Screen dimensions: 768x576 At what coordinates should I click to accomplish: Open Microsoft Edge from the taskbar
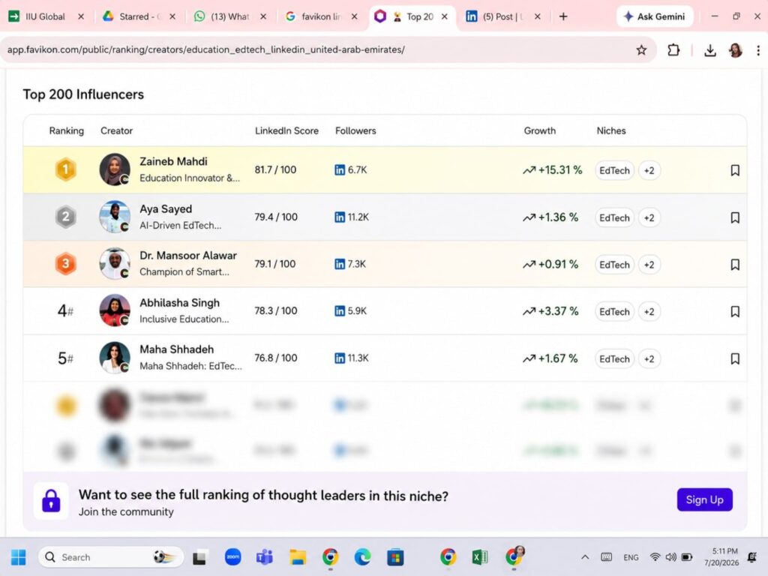(x=362, y=557)
